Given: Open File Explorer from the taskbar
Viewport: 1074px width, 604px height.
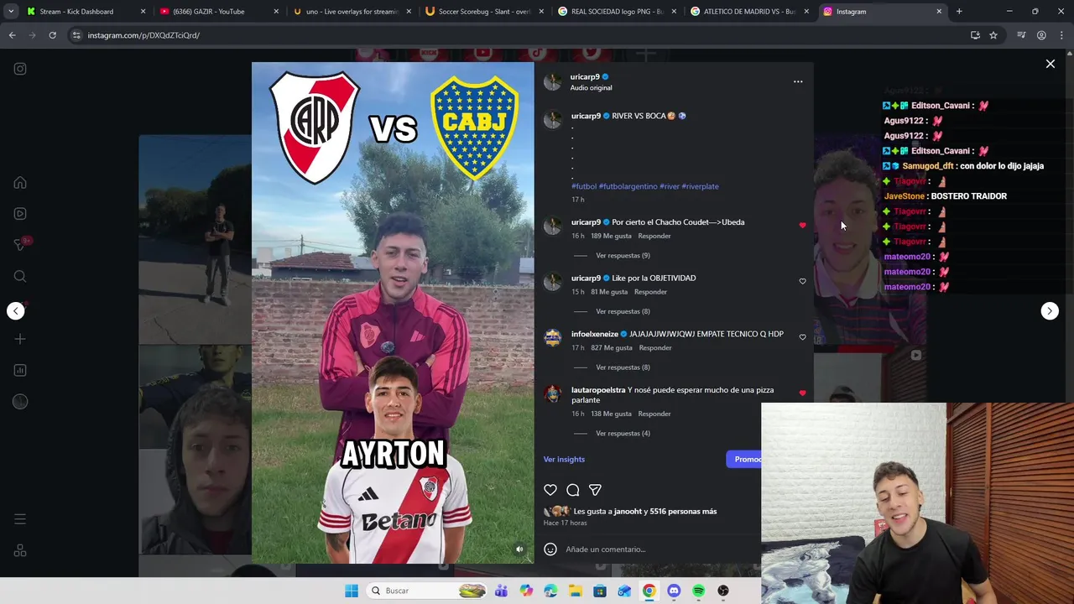Looking at the screenshot, I should pyautogui.click(x=575, y=591).
